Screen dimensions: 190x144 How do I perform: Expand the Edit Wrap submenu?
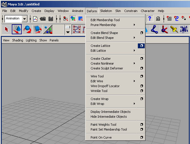pos(134,104)
